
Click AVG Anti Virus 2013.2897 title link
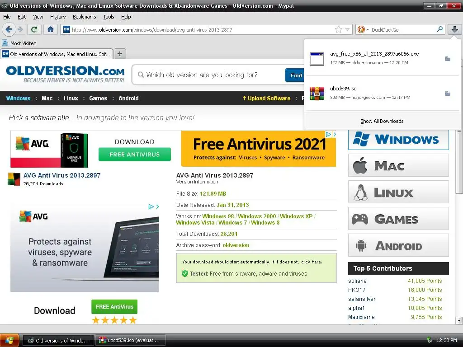point(61,175)
